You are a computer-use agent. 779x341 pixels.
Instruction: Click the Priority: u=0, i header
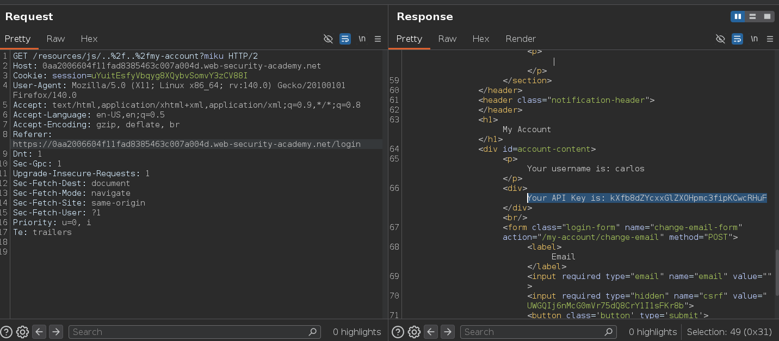coord(52,222)
